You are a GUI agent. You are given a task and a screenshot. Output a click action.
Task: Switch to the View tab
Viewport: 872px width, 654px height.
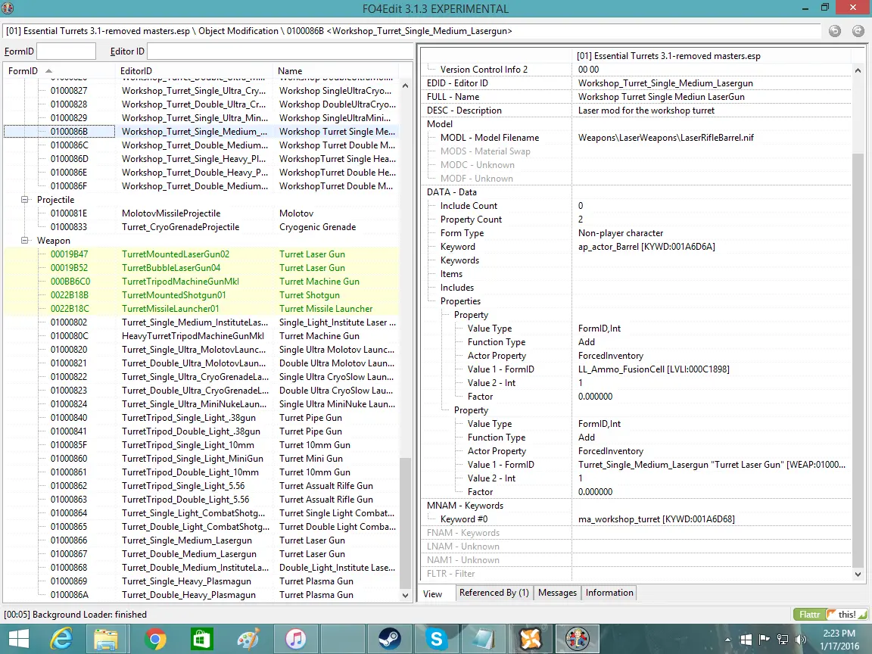(433, 593)
